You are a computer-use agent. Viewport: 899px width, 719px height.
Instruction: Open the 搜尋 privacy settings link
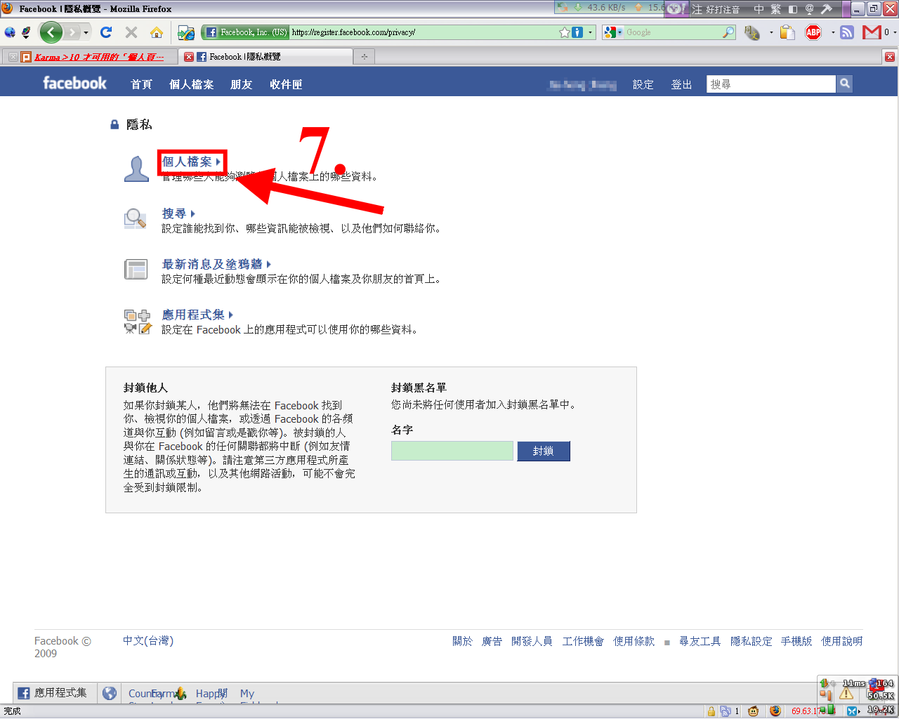[178, 213]
